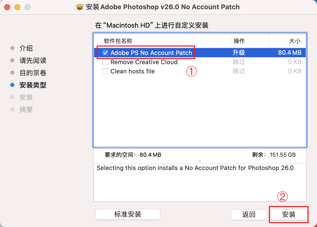Close the installer window with red button

(7, 7)
